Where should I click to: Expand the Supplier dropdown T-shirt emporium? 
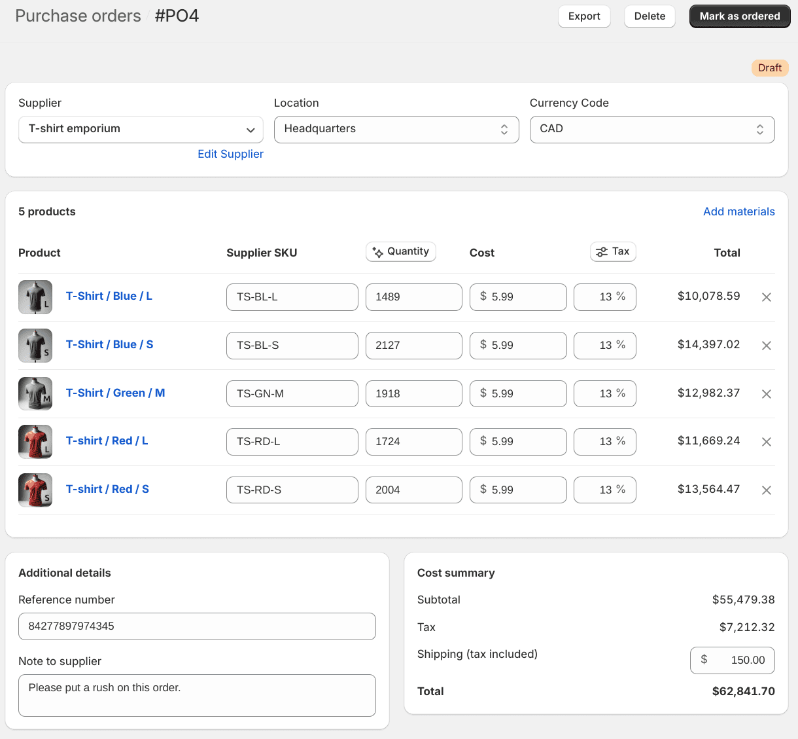[141, 129]
